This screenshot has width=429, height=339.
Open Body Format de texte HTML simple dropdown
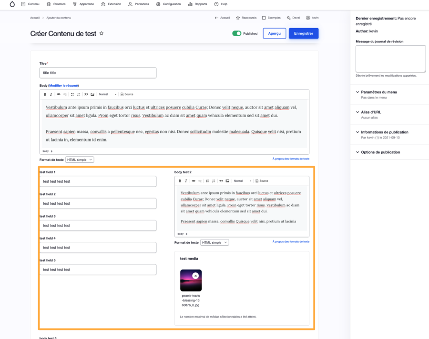(80, 160)
